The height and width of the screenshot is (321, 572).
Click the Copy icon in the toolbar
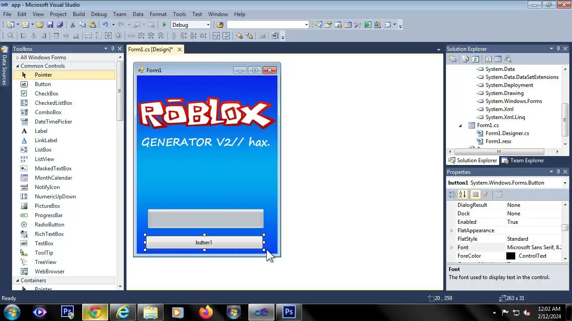[x=82, y=25]
